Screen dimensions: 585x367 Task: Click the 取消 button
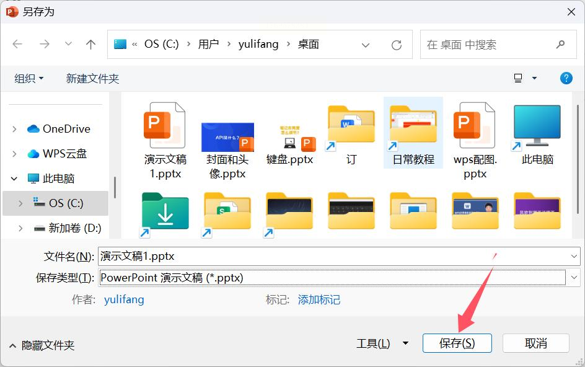pos(536,343)
